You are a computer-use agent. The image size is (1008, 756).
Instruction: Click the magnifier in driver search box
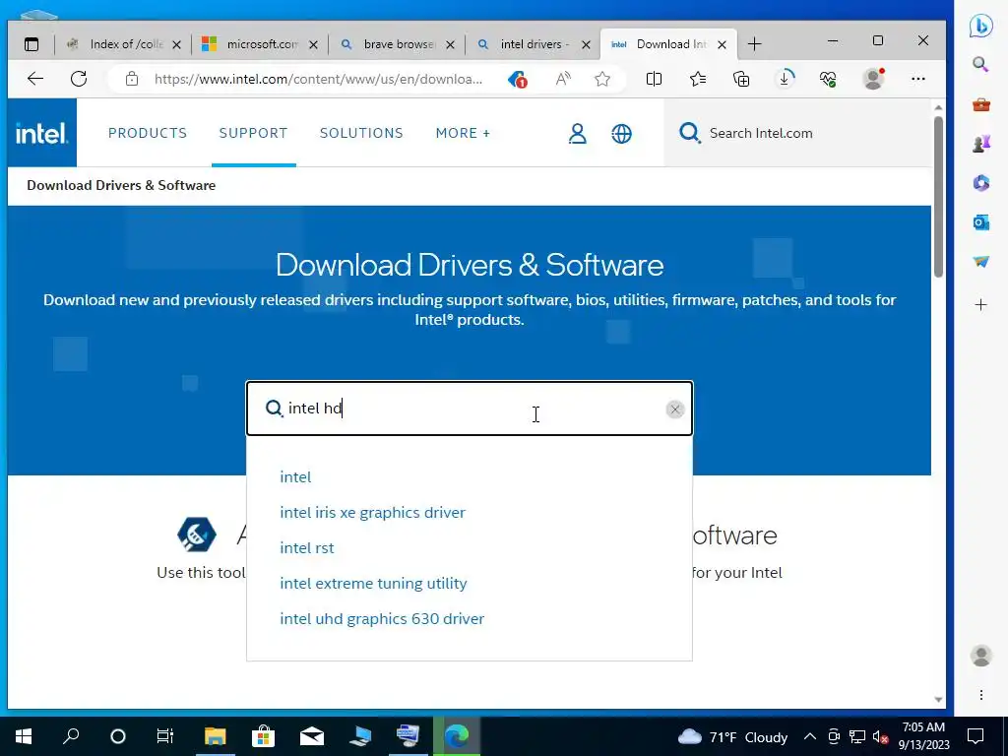pyautogui.click(x=274, y=409)
